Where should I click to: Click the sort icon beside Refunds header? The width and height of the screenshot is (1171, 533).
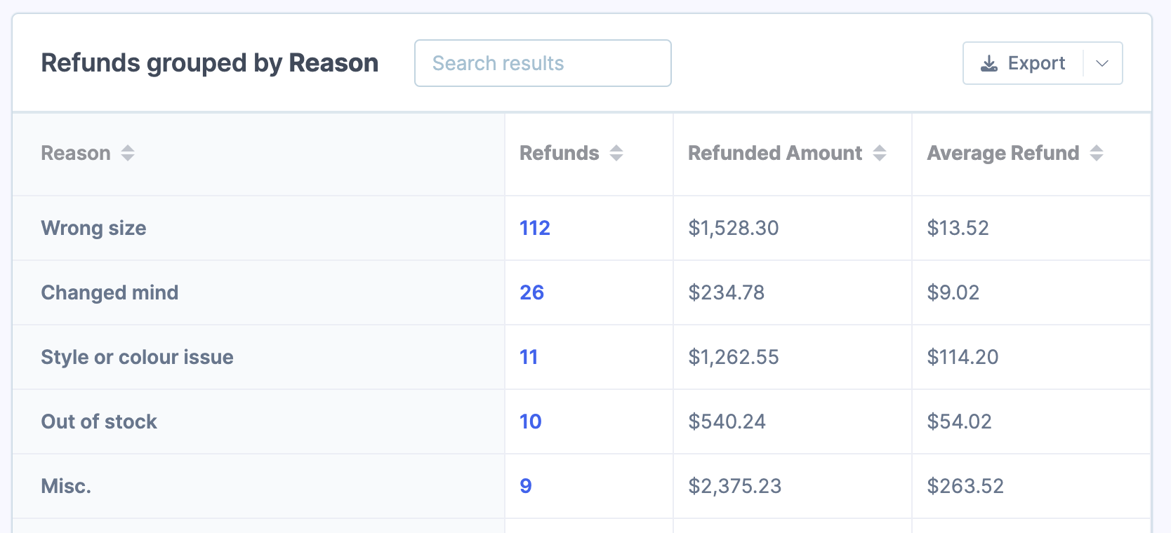616,153
